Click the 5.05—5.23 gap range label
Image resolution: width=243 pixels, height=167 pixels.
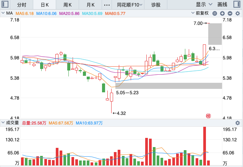click(x=127, y=93)
